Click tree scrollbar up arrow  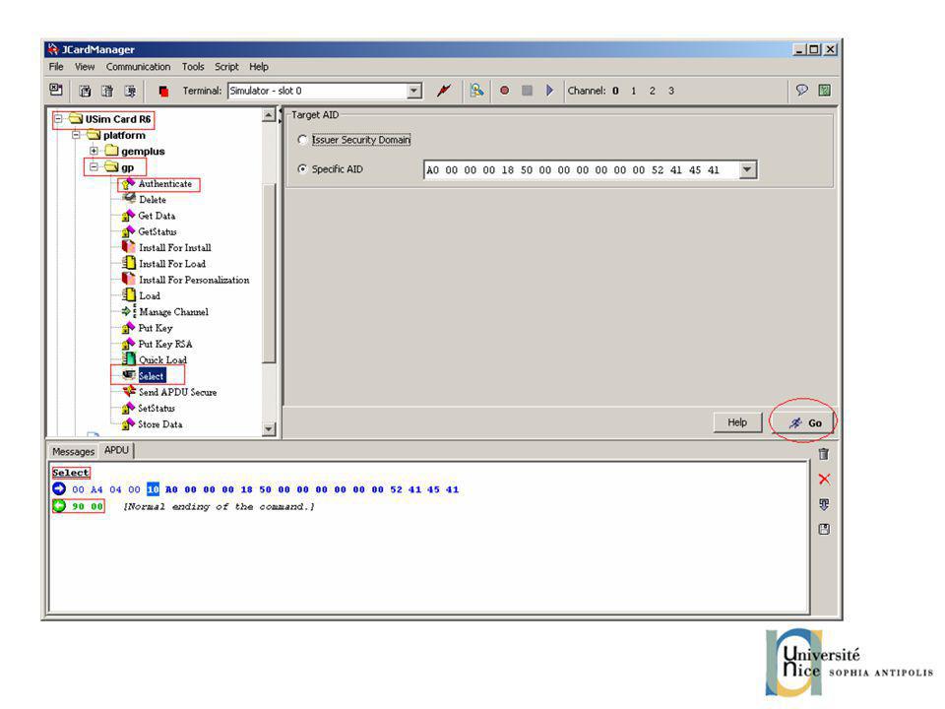pyautogui.click(x=269, y=115)
